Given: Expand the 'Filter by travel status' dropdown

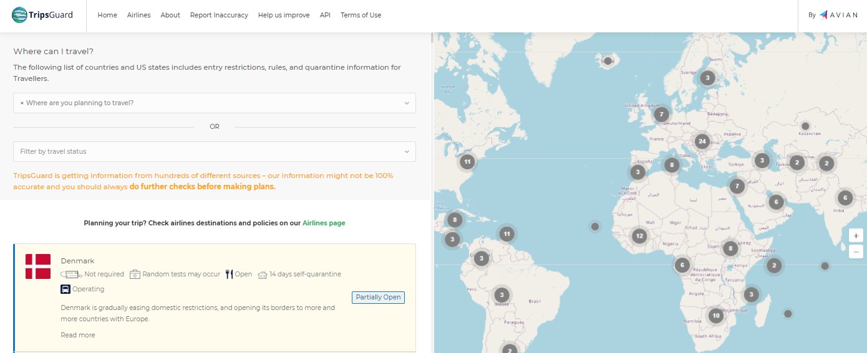Looking at the screenshot, I should coord(215,151).
